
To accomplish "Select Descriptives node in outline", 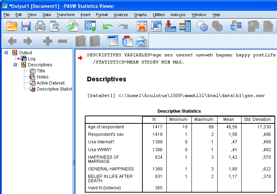I will (x=40, y=65).
